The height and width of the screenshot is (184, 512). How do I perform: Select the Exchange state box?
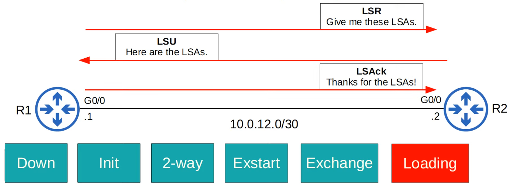click(339, 163)
